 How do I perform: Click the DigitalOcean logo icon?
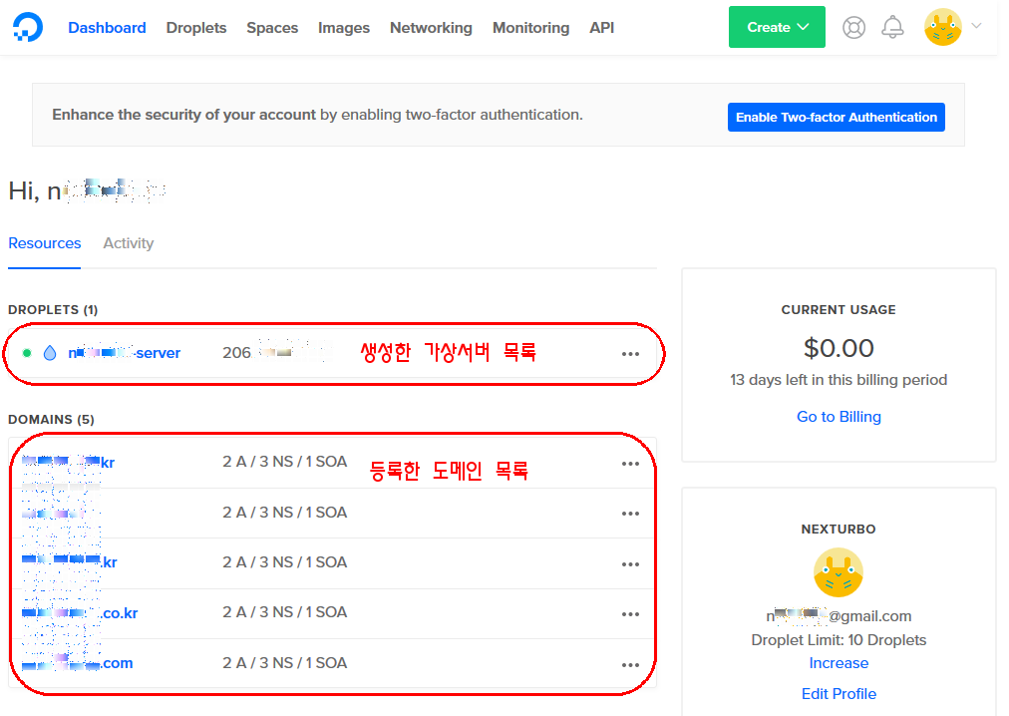tap(28, 28)
